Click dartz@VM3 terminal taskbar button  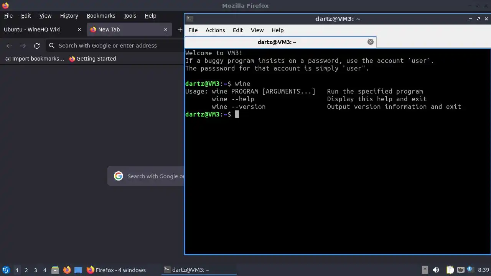pos(199,270)
